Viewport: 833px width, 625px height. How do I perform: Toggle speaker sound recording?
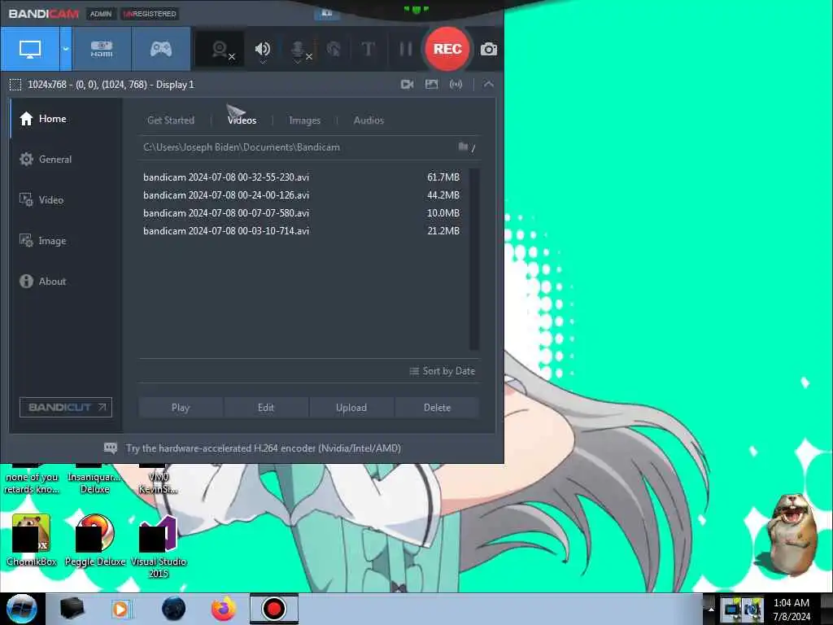(263, 50)
